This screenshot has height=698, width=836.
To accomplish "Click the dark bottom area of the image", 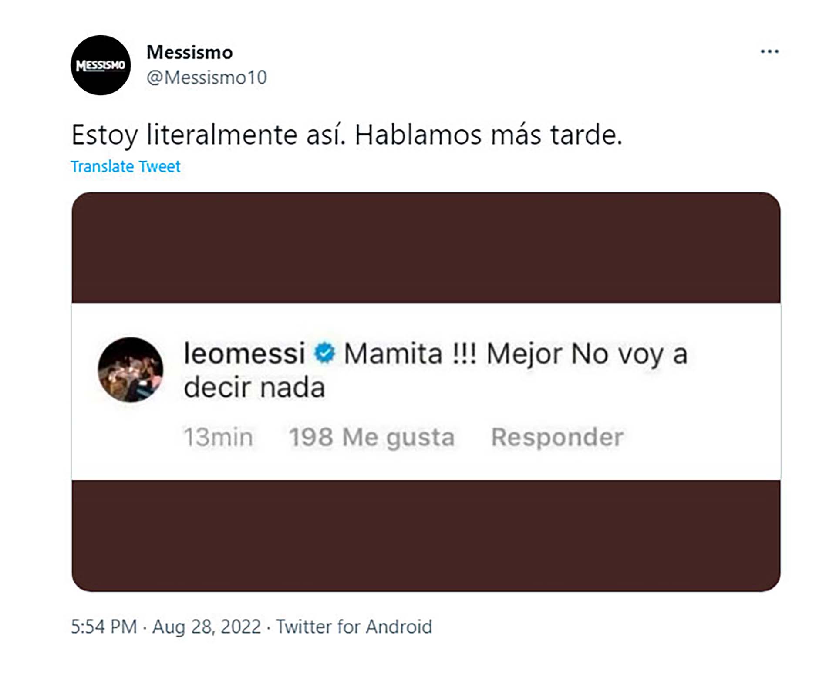I will [426, 536].
